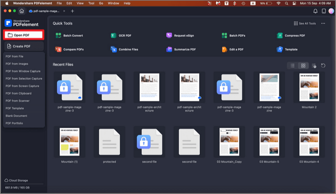The image size is (336, 194).
Task: Open the Tool menu
Action: [x=91, y=3]
